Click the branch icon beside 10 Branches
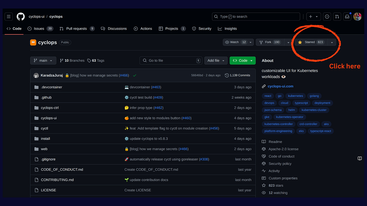The width and height of the screenshot is (367, 206). [62, 61]
